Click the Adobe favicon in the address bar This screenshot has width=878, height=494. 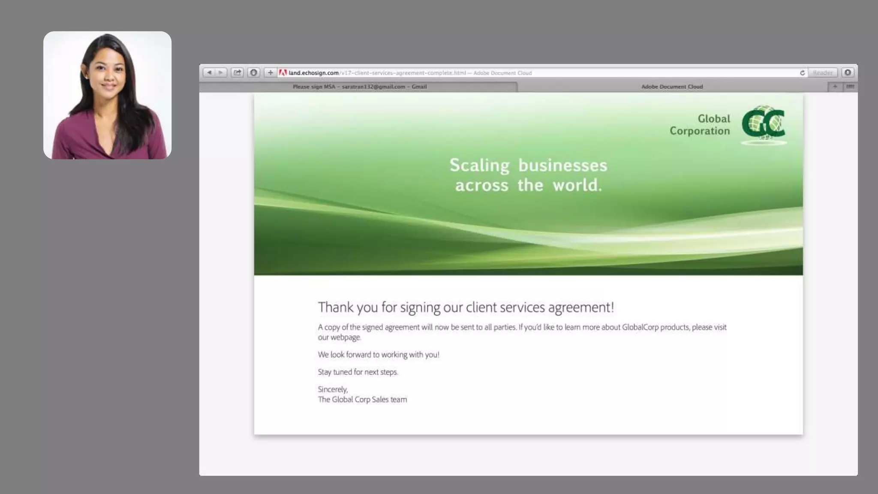[283, 73]
